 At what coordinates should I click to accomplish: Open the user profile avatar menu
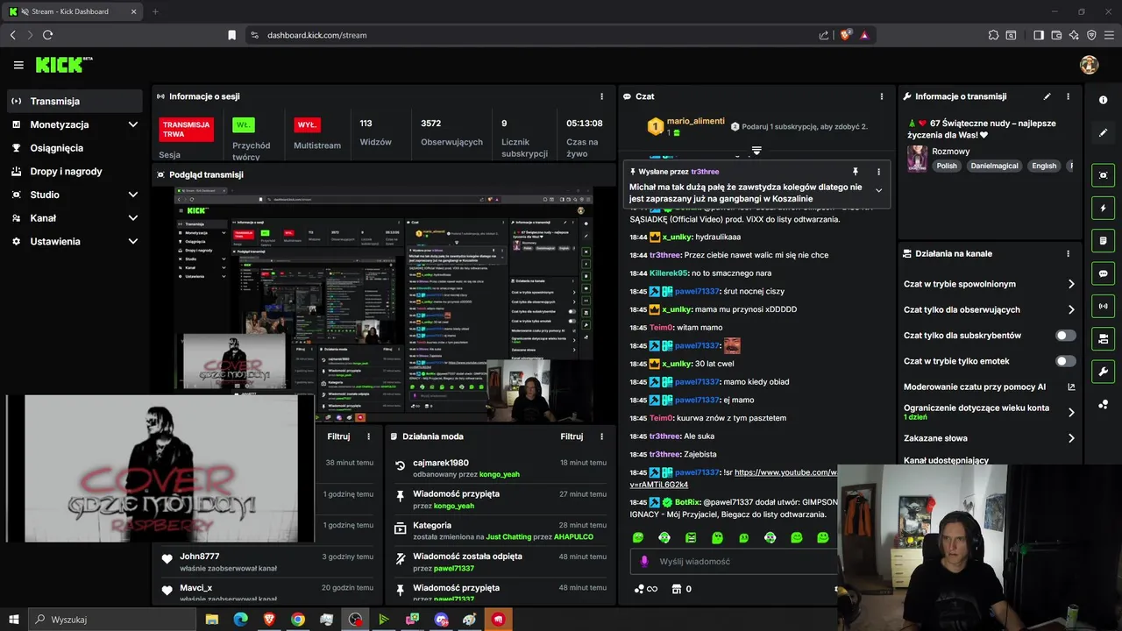[x=1090, y=65]
